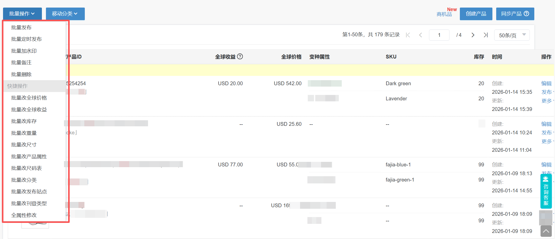Viewport: 555px width, 239px height.
Task: Jump to the last page arrow
Action: point(486,35)
